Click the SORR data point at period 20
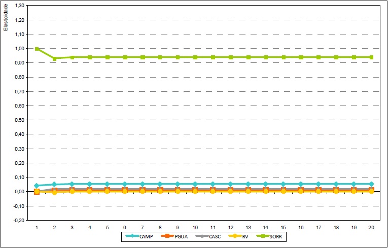The width and height of the screenshot is (388, 248). point(371,57)
